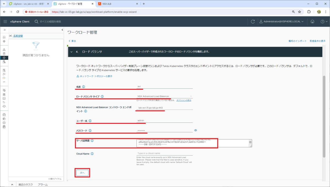Open Content Libraries icon in the sidebar
The image size is (330, 187).
[4, 54]
